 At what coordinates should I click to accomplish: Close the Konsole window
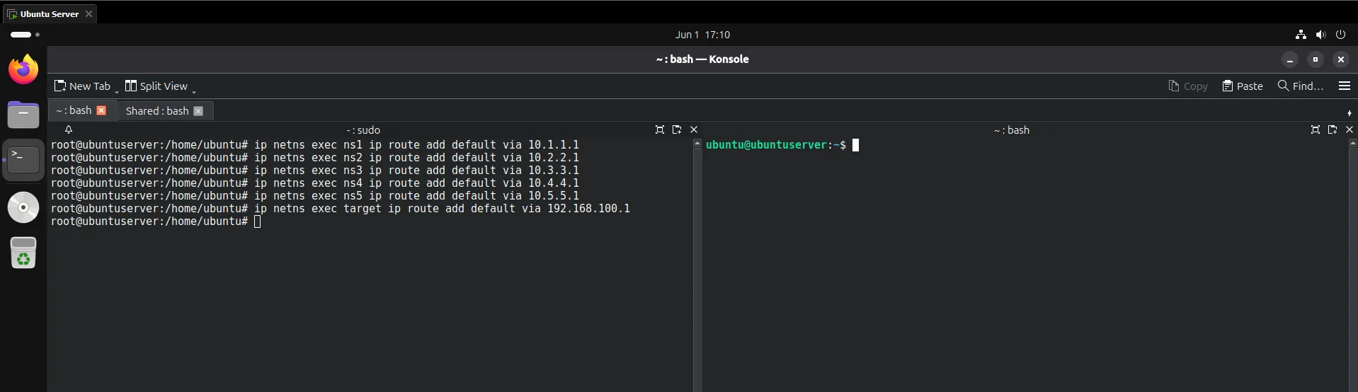tap(1341, 59)
